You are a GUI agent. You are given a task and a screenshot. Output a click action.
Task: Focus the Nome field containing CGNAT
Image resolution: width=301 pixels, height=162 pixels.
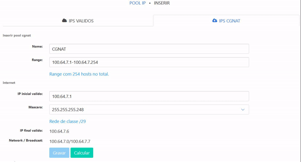tap(149, 49)
